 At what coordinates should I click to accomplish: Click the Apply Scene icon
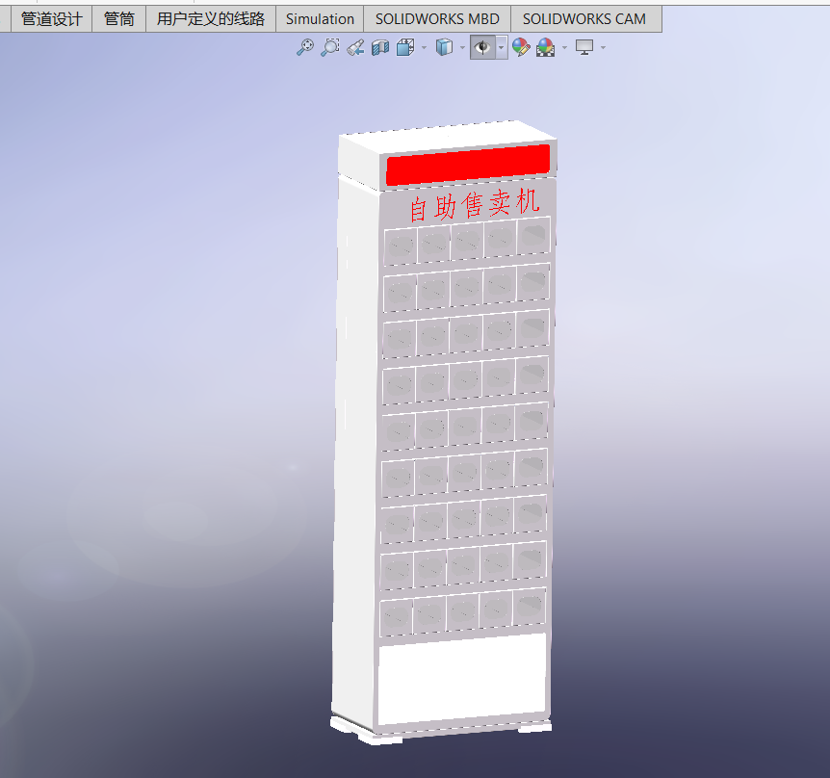(545, 47)
